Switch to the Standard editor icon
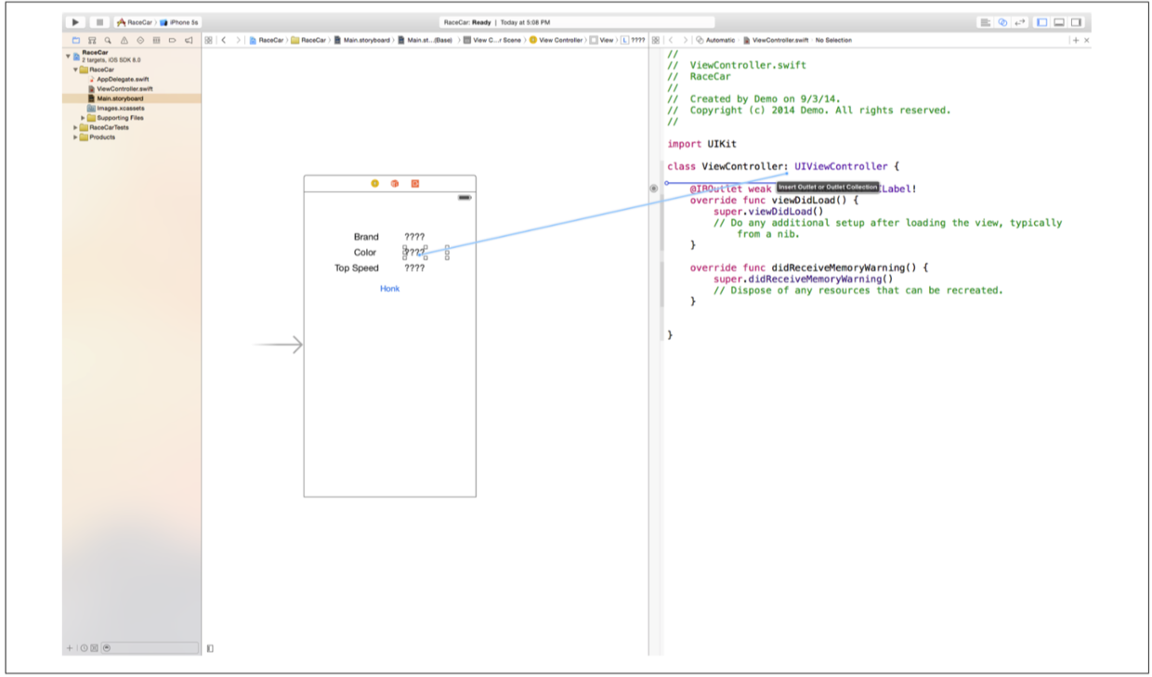 tap(986, 22)
